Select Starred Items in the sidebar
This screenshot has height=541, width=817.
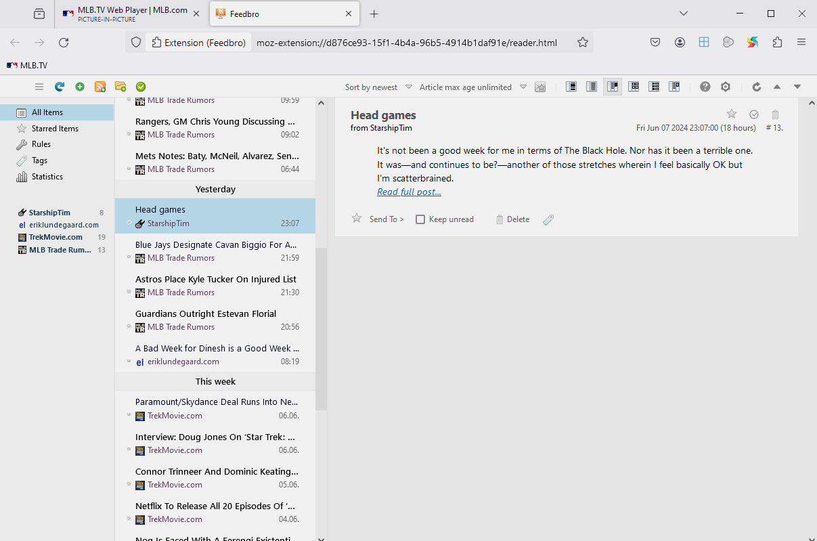click(55, 129)
